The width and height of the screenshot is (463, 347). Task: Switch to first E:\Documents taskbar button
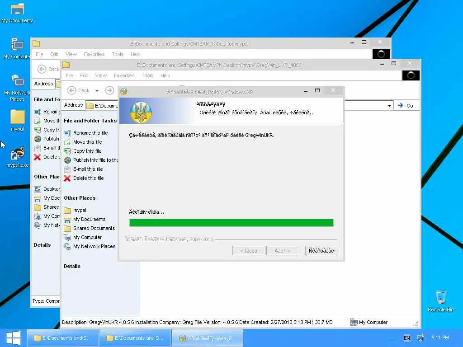62,338
